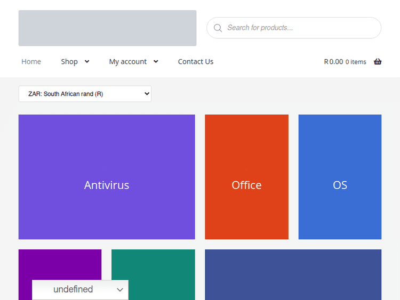The image size is (400, 300).
Task: Select the OS category tile
Action: 340,177
